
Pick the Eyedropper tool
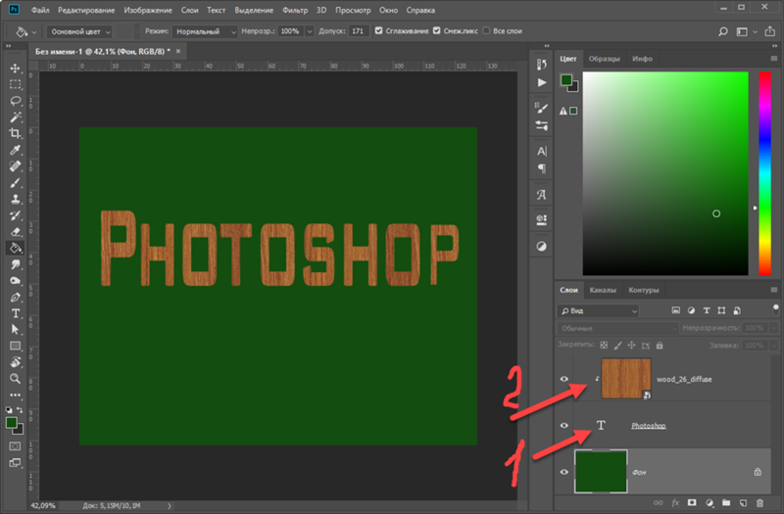click(x=16, y=150)
